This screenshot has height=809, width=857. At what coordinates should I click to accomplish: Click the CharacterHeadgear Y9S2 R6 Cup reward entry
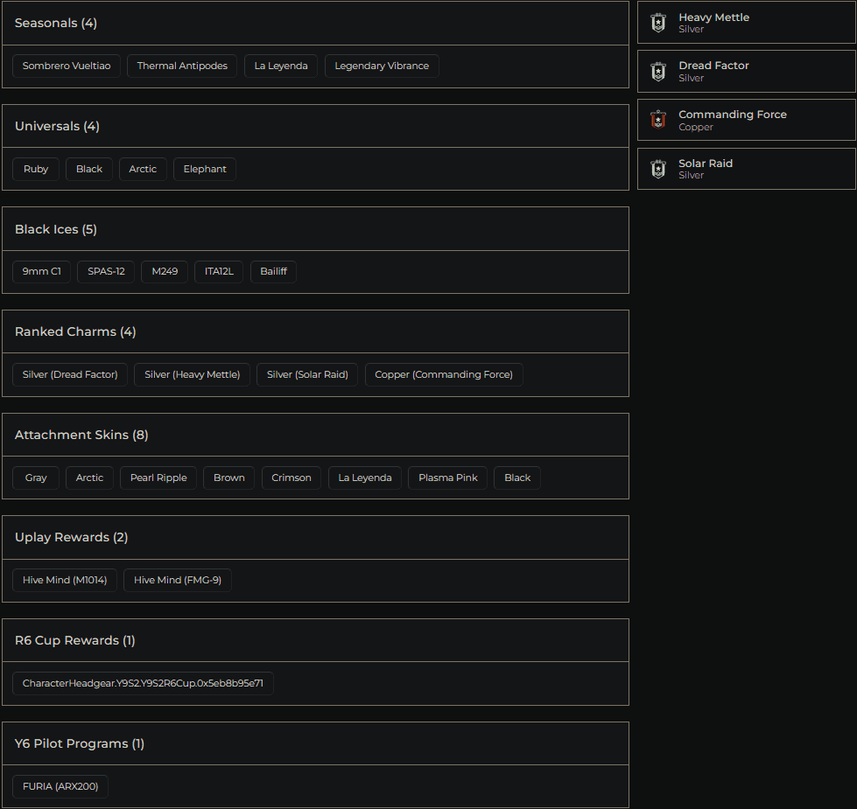click(x=142, y=683)
